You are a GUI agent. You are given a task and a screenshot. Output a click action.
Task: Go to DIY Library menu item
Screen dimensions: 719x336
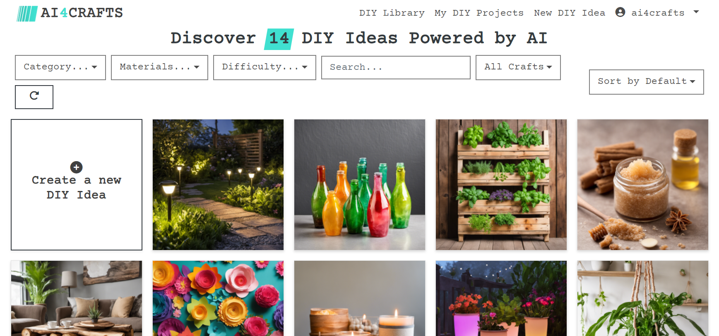[x=392, y=13]
